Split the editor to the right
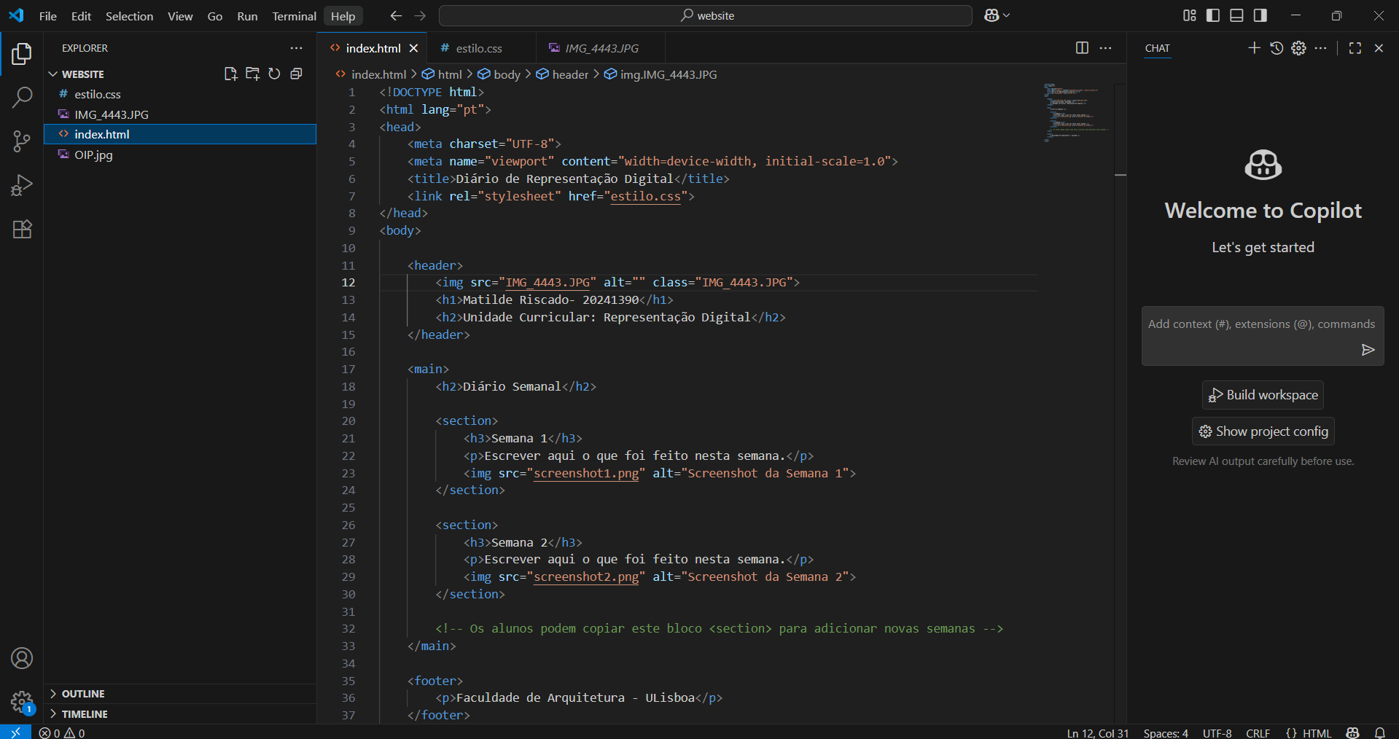Image resolution: width=1399 pixels, height=739 pixels. pyautogui.click(x=1082, y=48)
